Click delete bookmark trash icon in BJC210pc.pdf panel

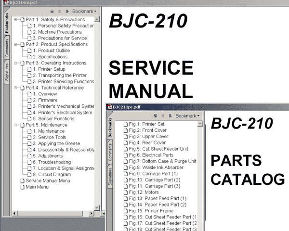(x=163, y=116)
